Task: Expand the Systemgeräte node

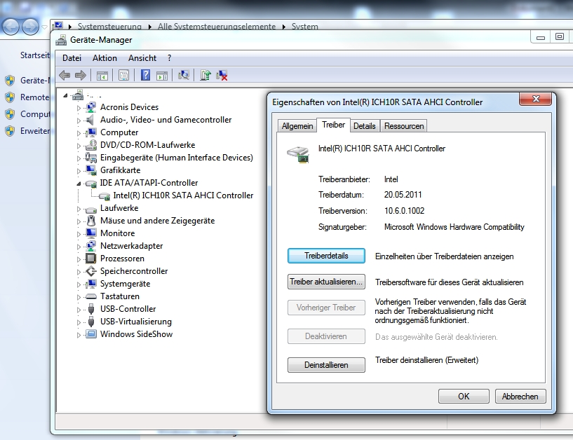Action: [79, 284]
